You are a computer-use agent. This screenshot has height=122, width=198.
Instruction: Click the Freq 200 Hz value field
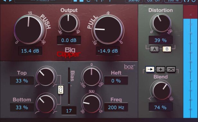116,107
